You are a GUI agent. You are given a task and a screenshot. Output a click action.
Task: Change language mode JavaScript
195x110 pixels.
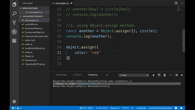tap(141, 108)
